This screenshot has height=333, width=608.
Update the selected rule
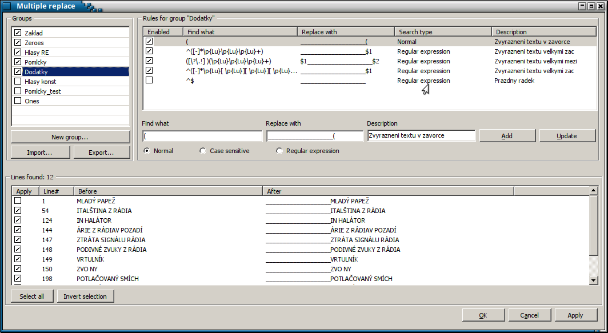click(567, 135)
